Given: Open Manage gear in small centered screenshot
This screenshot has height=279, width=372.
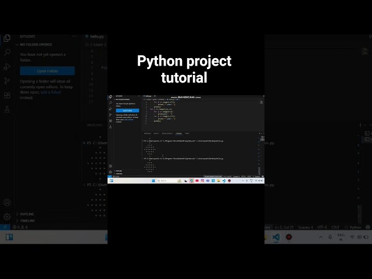Looking at the screenshot, I should pos(110,172).
